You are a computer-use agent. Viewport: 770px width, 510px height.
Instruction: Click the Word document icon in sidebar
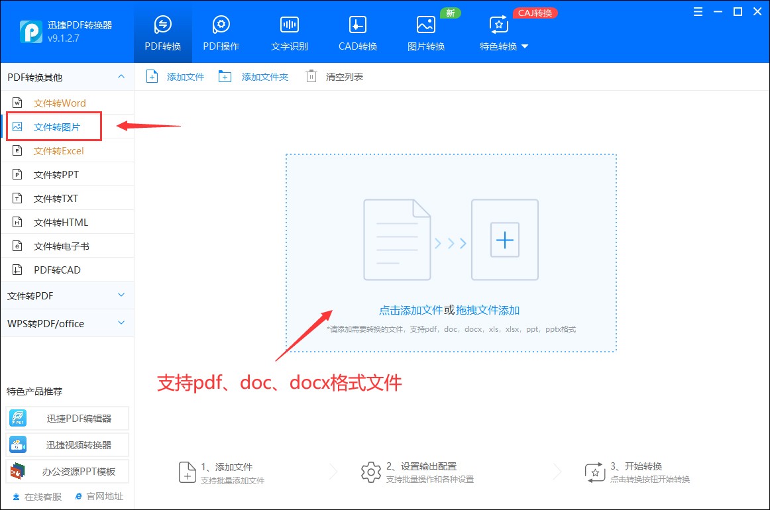click(17, 103)
